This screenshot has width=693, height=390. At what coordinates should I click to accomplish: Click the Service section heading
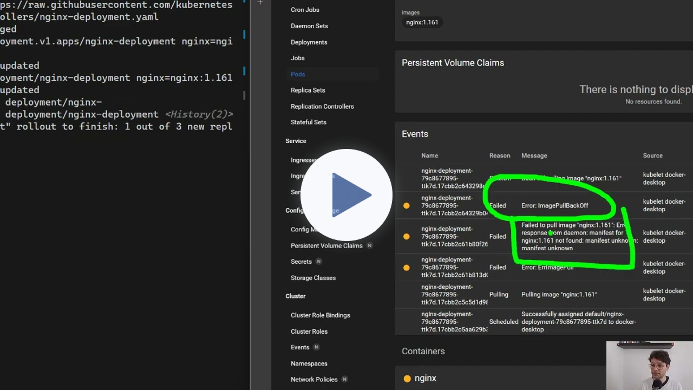(x=296, y=141)
